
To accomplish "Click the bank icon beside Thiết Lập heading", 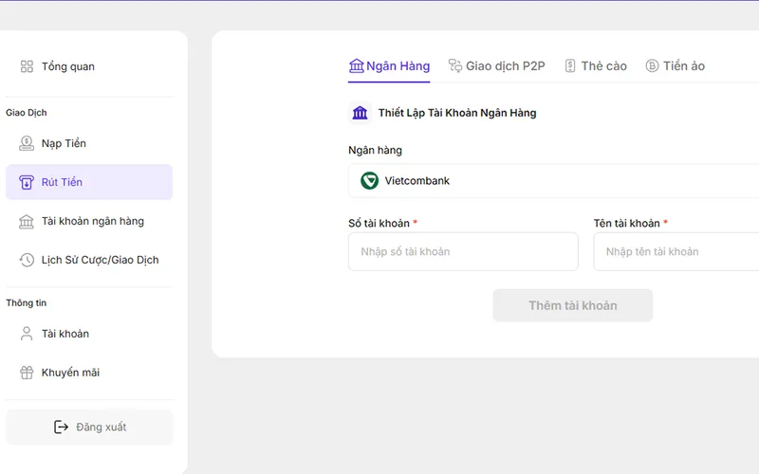I will coord(361,113).
